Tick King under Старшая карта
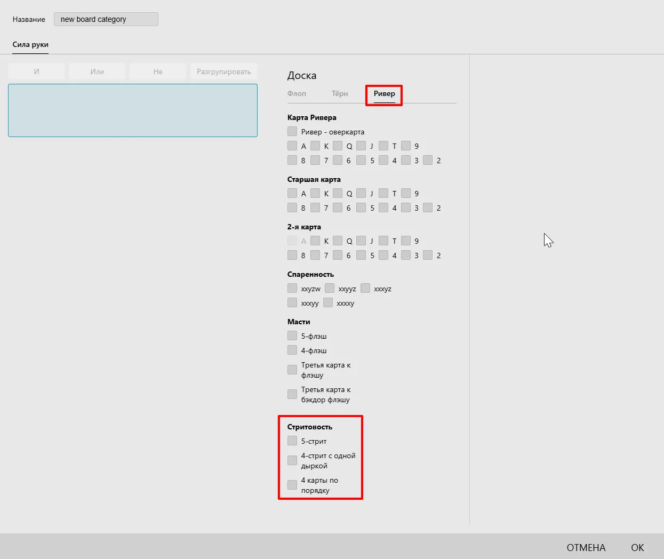 coord(315,193)
